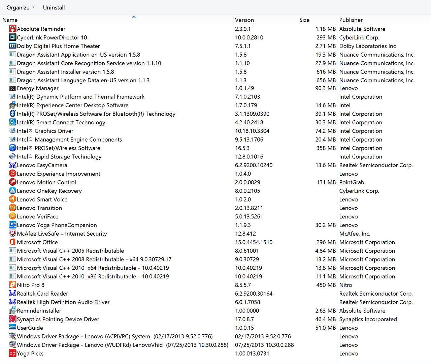Select Dragon Assistant Installer version 1.5.8
431x364 pixels.
pos(65,72)
